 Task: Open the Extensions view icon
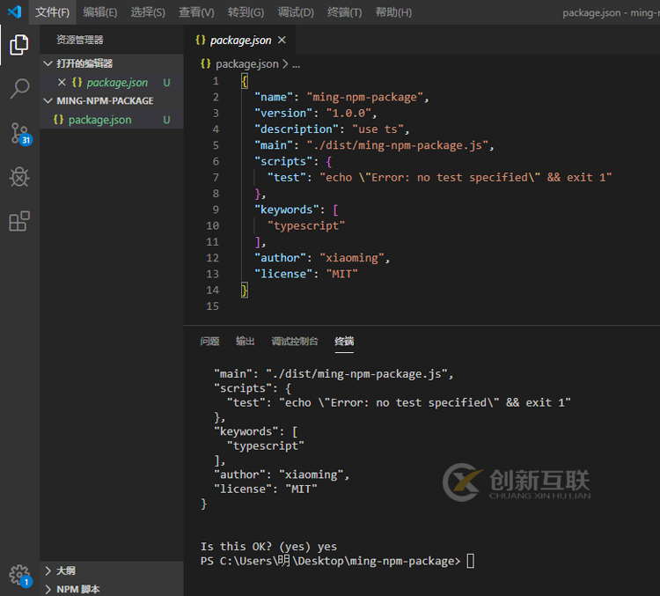pyautogui.click(x=19, y=221)
